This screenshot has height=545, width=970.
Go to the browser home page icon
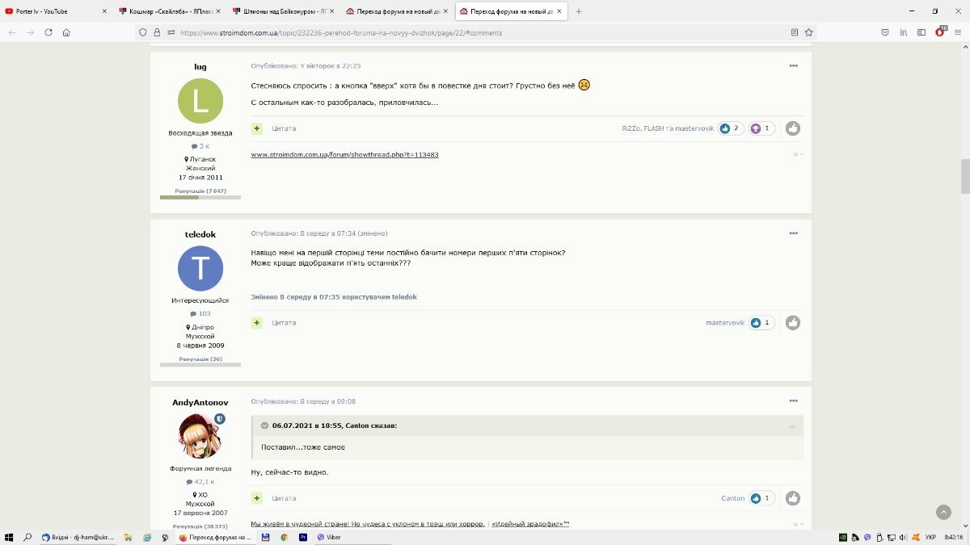click(x=66, y=32)
